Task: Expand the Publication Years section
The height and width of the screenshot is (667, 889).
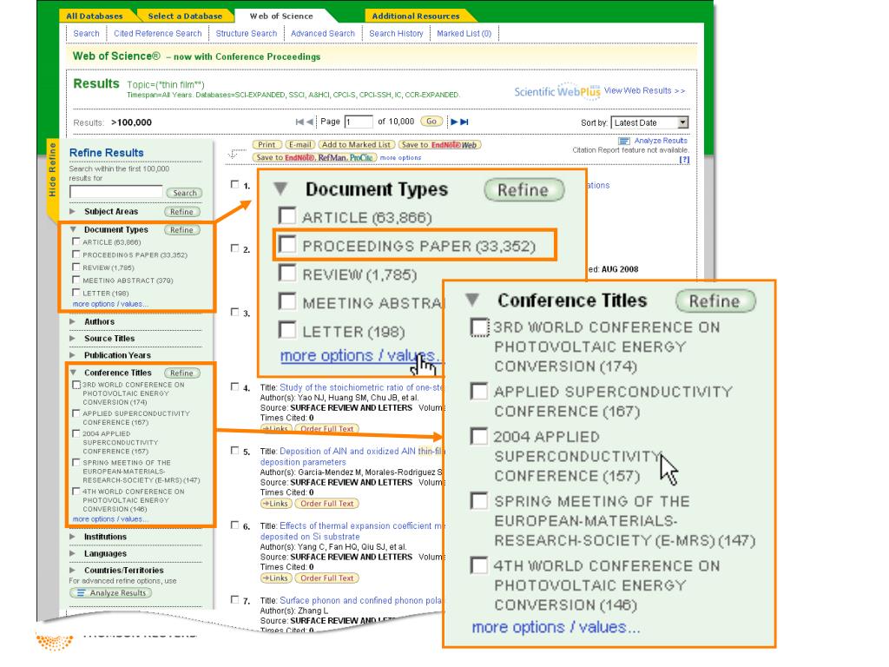Action: click(x=73, y=355)
